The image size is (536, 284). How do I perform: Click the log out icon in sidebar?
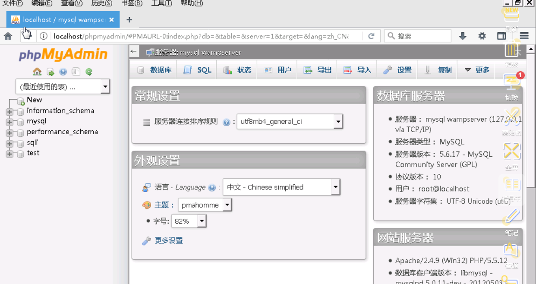(50, 72)
